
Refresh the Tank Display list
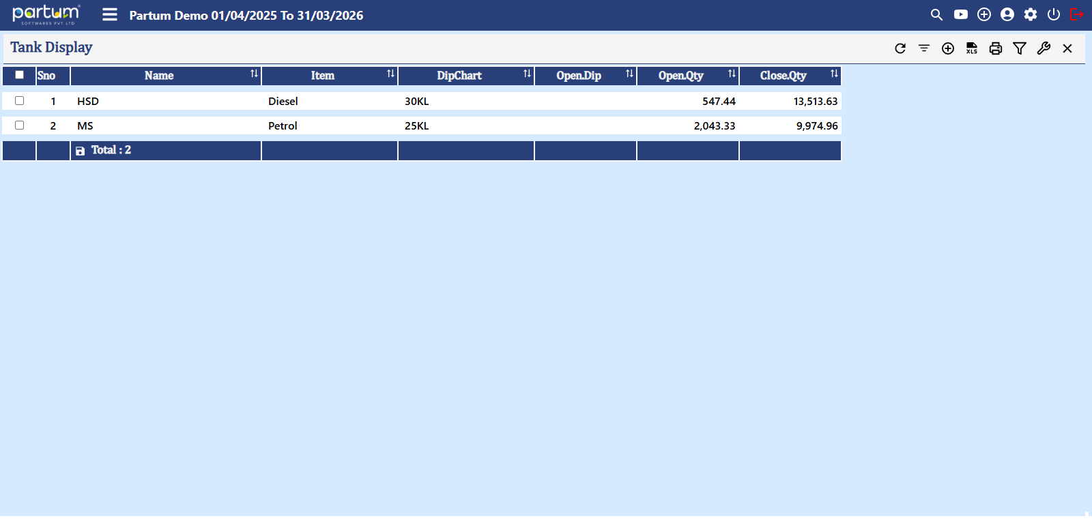[x=900, y=48]
